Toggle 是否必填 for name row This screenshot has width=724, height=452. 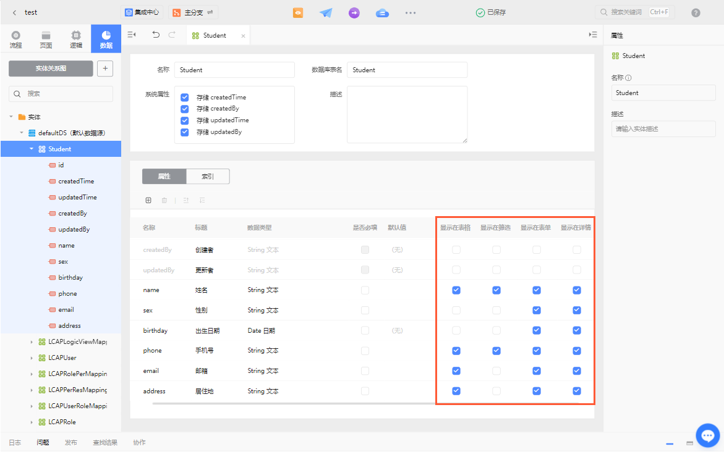pos(365,290)
